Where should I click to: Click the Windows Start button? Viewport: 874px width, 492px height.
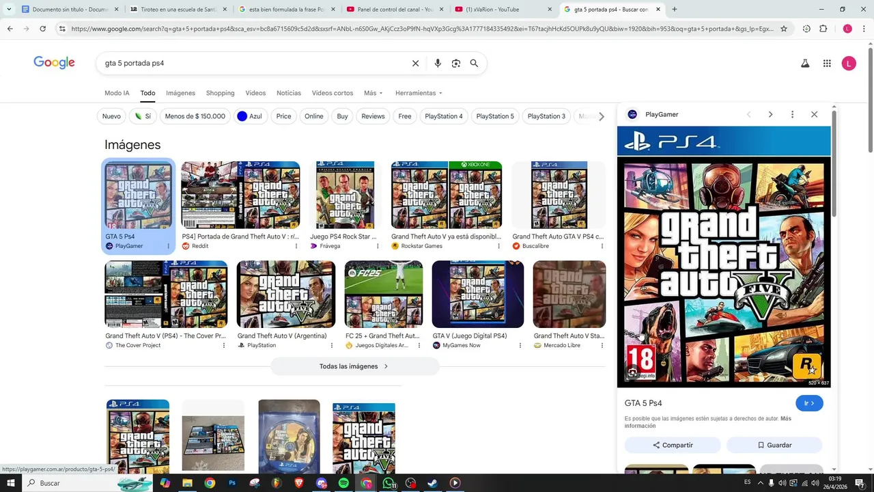point(10,483)
